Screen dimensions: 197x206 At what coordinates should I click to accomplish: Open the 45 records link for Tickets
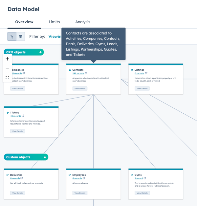click(x=15, y=116)
